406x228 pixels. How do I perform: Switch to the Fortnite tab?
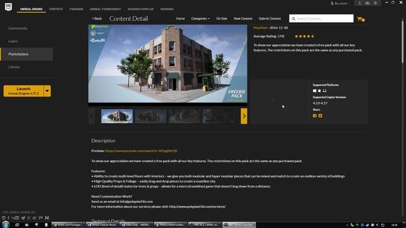pos(56,9)
